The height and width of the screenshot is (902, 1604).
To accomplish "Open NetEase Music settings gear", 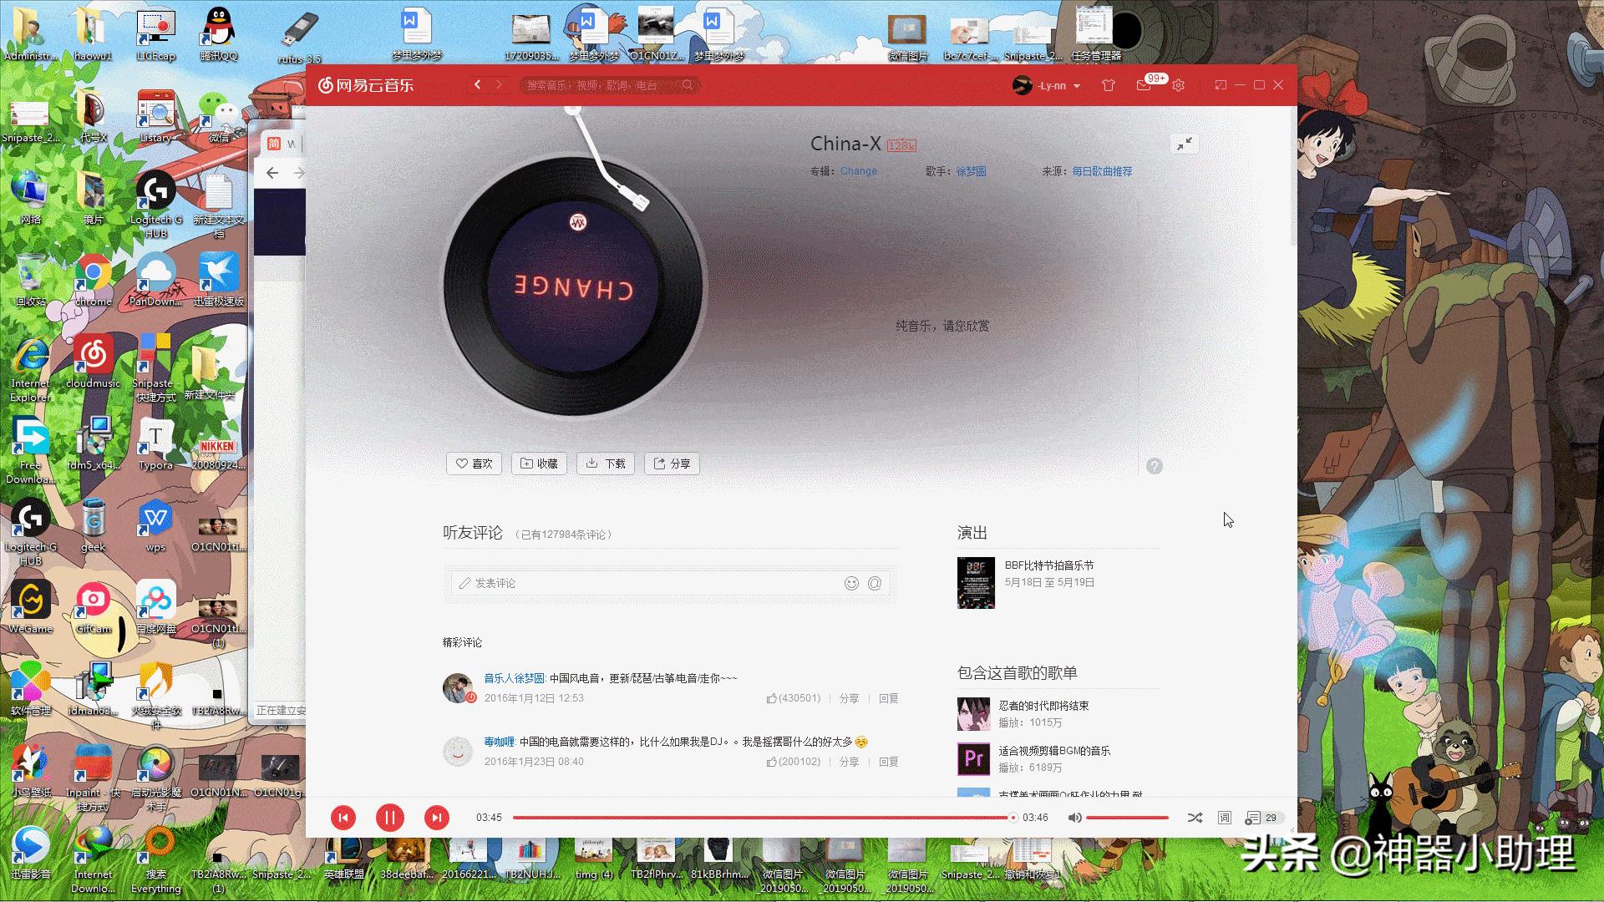I will tap(1178, 85).
